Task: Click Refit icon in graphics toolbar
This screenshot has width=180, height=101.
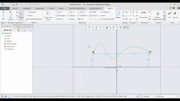Action: click(x=86, y=27)
